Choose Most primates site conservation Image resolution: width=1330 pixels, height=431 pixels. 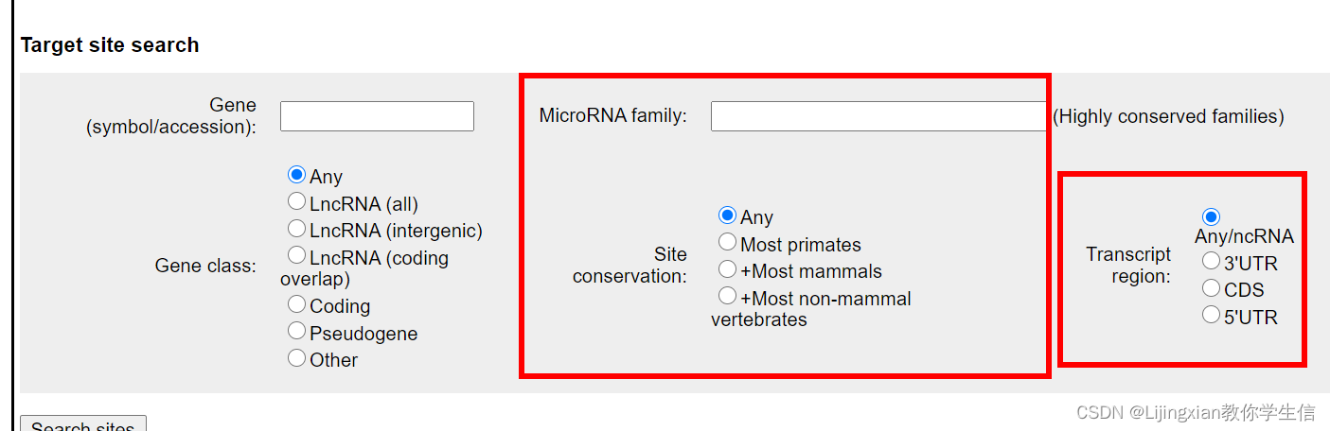pos(728,243)
